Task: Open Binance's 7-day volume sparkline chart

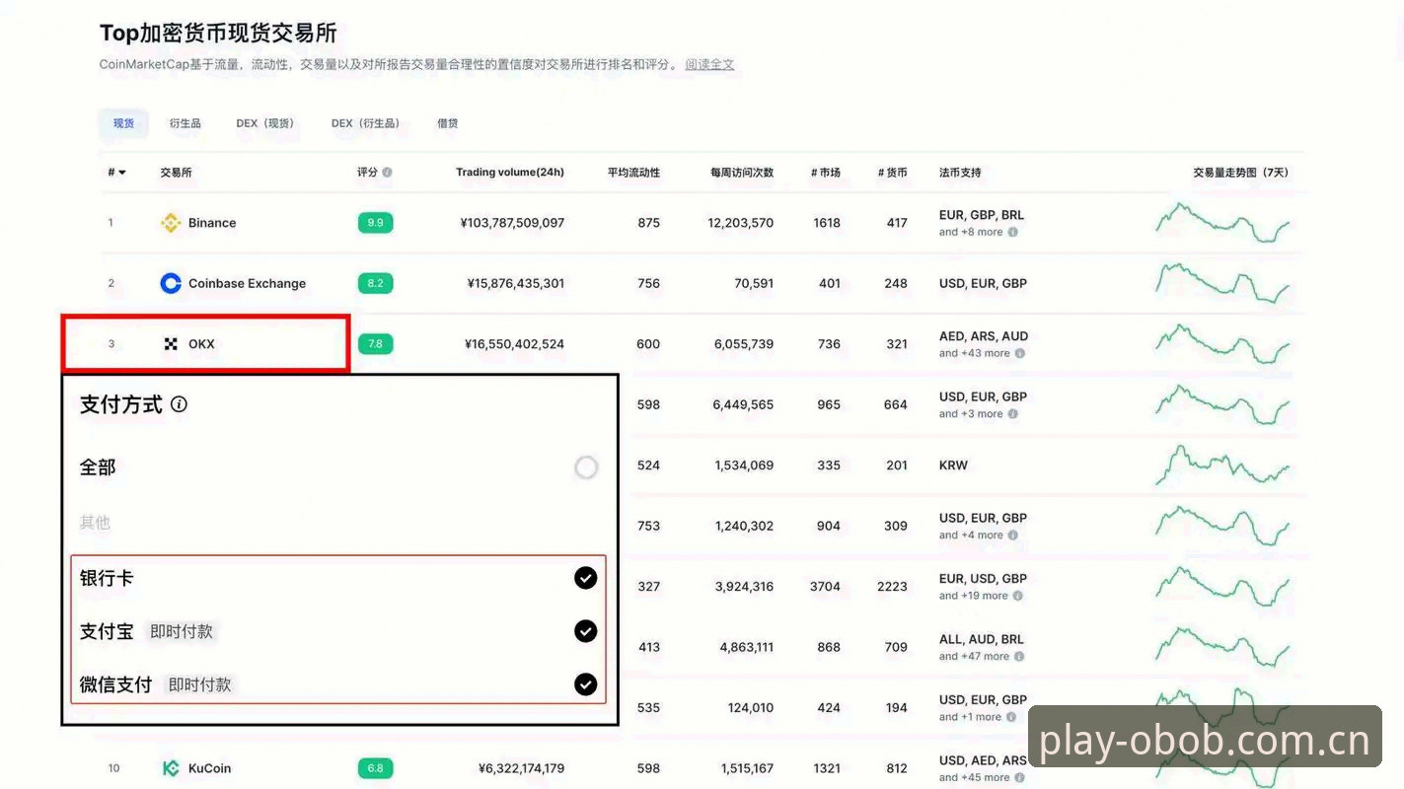Action: point(1222,223)
